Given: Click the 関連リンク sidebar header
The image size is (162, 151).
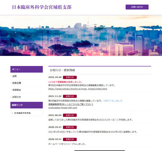Looking at the screenshot, I should point(27,105).
